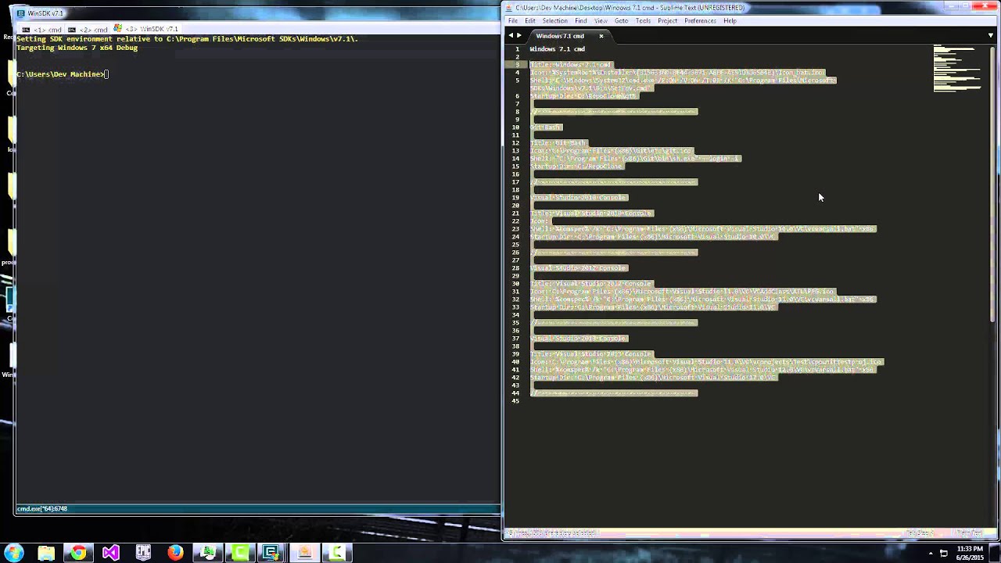Open the Selection menu
This screenshot has width=1001, height=563.
click(554, 21)
